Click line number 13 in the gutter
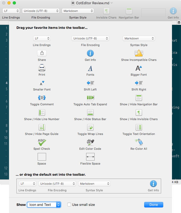This screenshot has height=213, width=181. (x=6, y=174)
